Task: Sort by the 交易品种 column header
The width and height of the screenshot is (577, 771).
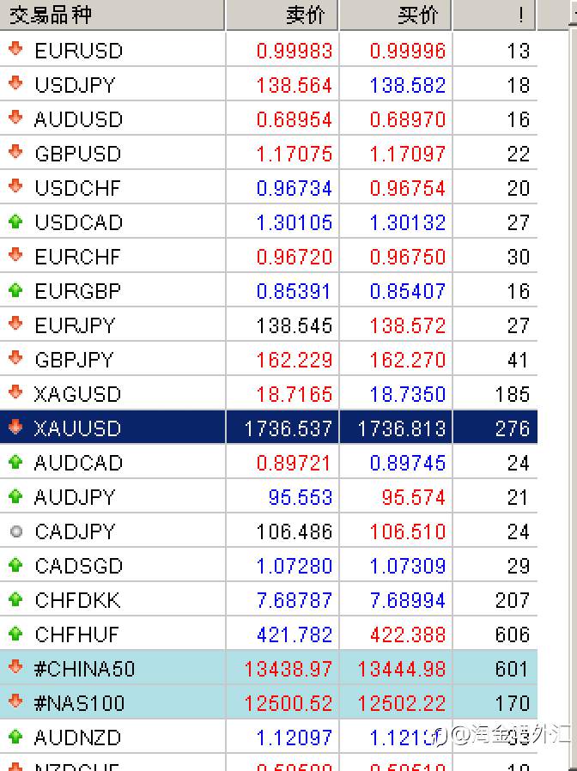Action: pos(112,15)
